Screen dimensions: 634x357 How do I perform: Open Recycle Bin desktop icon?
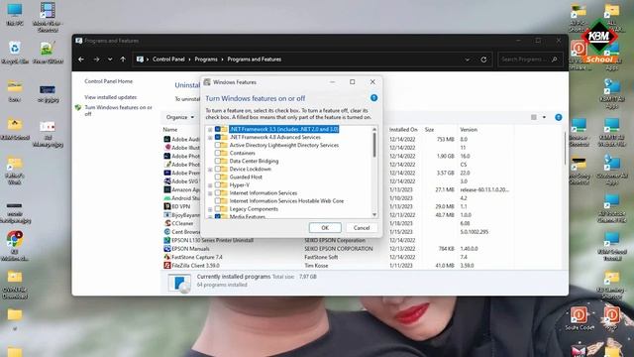pyautogui.click(x=15, y=53)
